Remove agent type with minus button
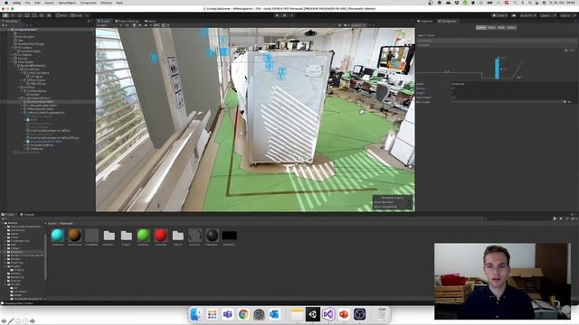 [572, 50]
